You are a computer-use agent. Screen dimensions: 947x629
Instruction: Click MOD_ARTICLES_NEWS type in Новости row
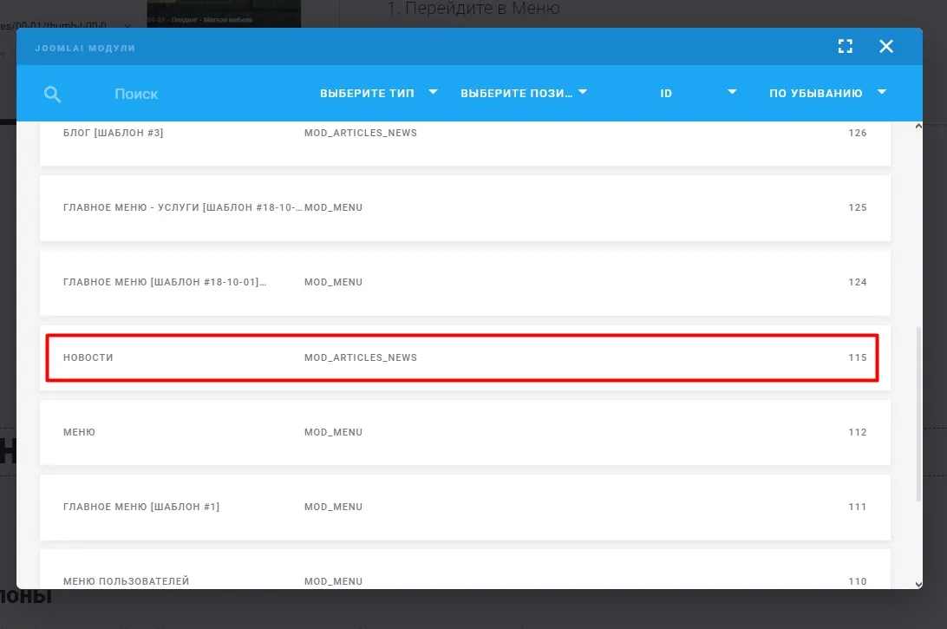click(361, 357)
